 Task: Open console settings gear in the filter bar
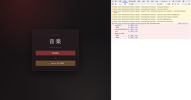(x=189, y=4)
